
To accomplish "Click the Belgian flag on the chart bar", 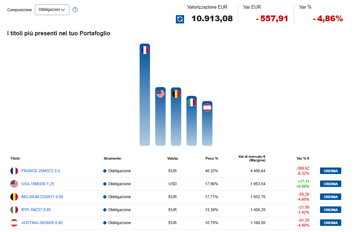I will (176, 94).
